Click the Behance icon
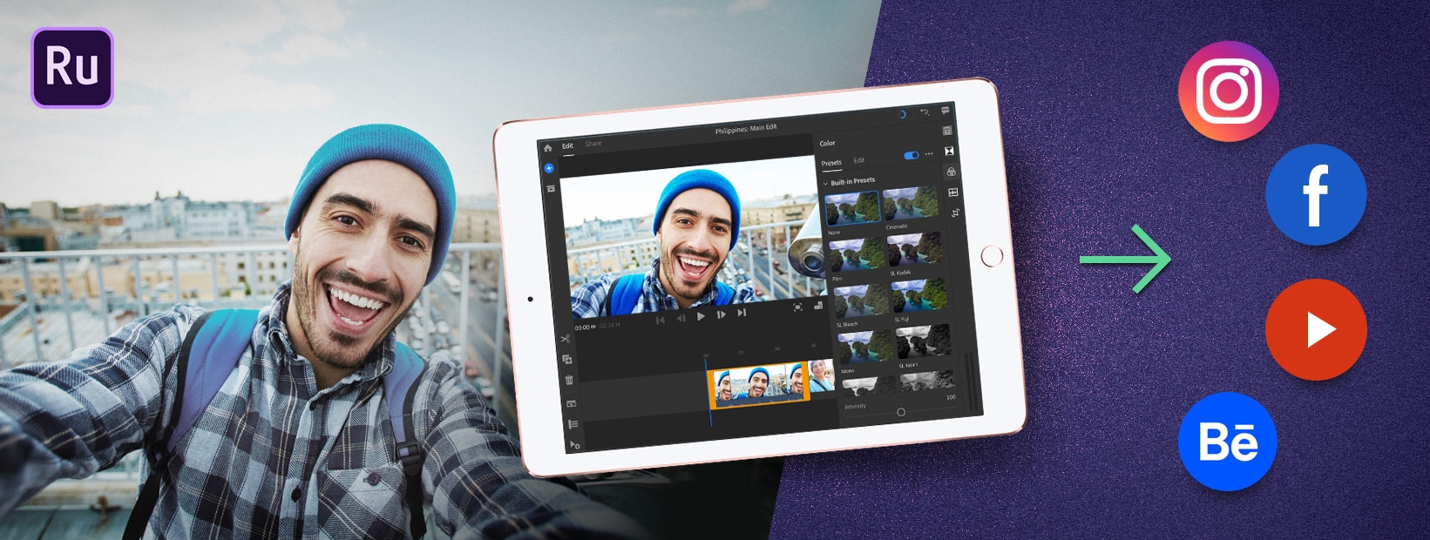The height and width of the screenshot is (540, 1430). pyautogui.click(x=1228, y=441)
